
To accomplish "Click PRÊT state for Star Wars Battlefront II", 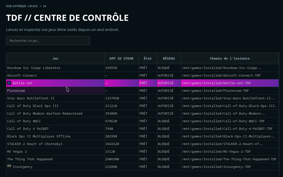I will click(143, 98).
